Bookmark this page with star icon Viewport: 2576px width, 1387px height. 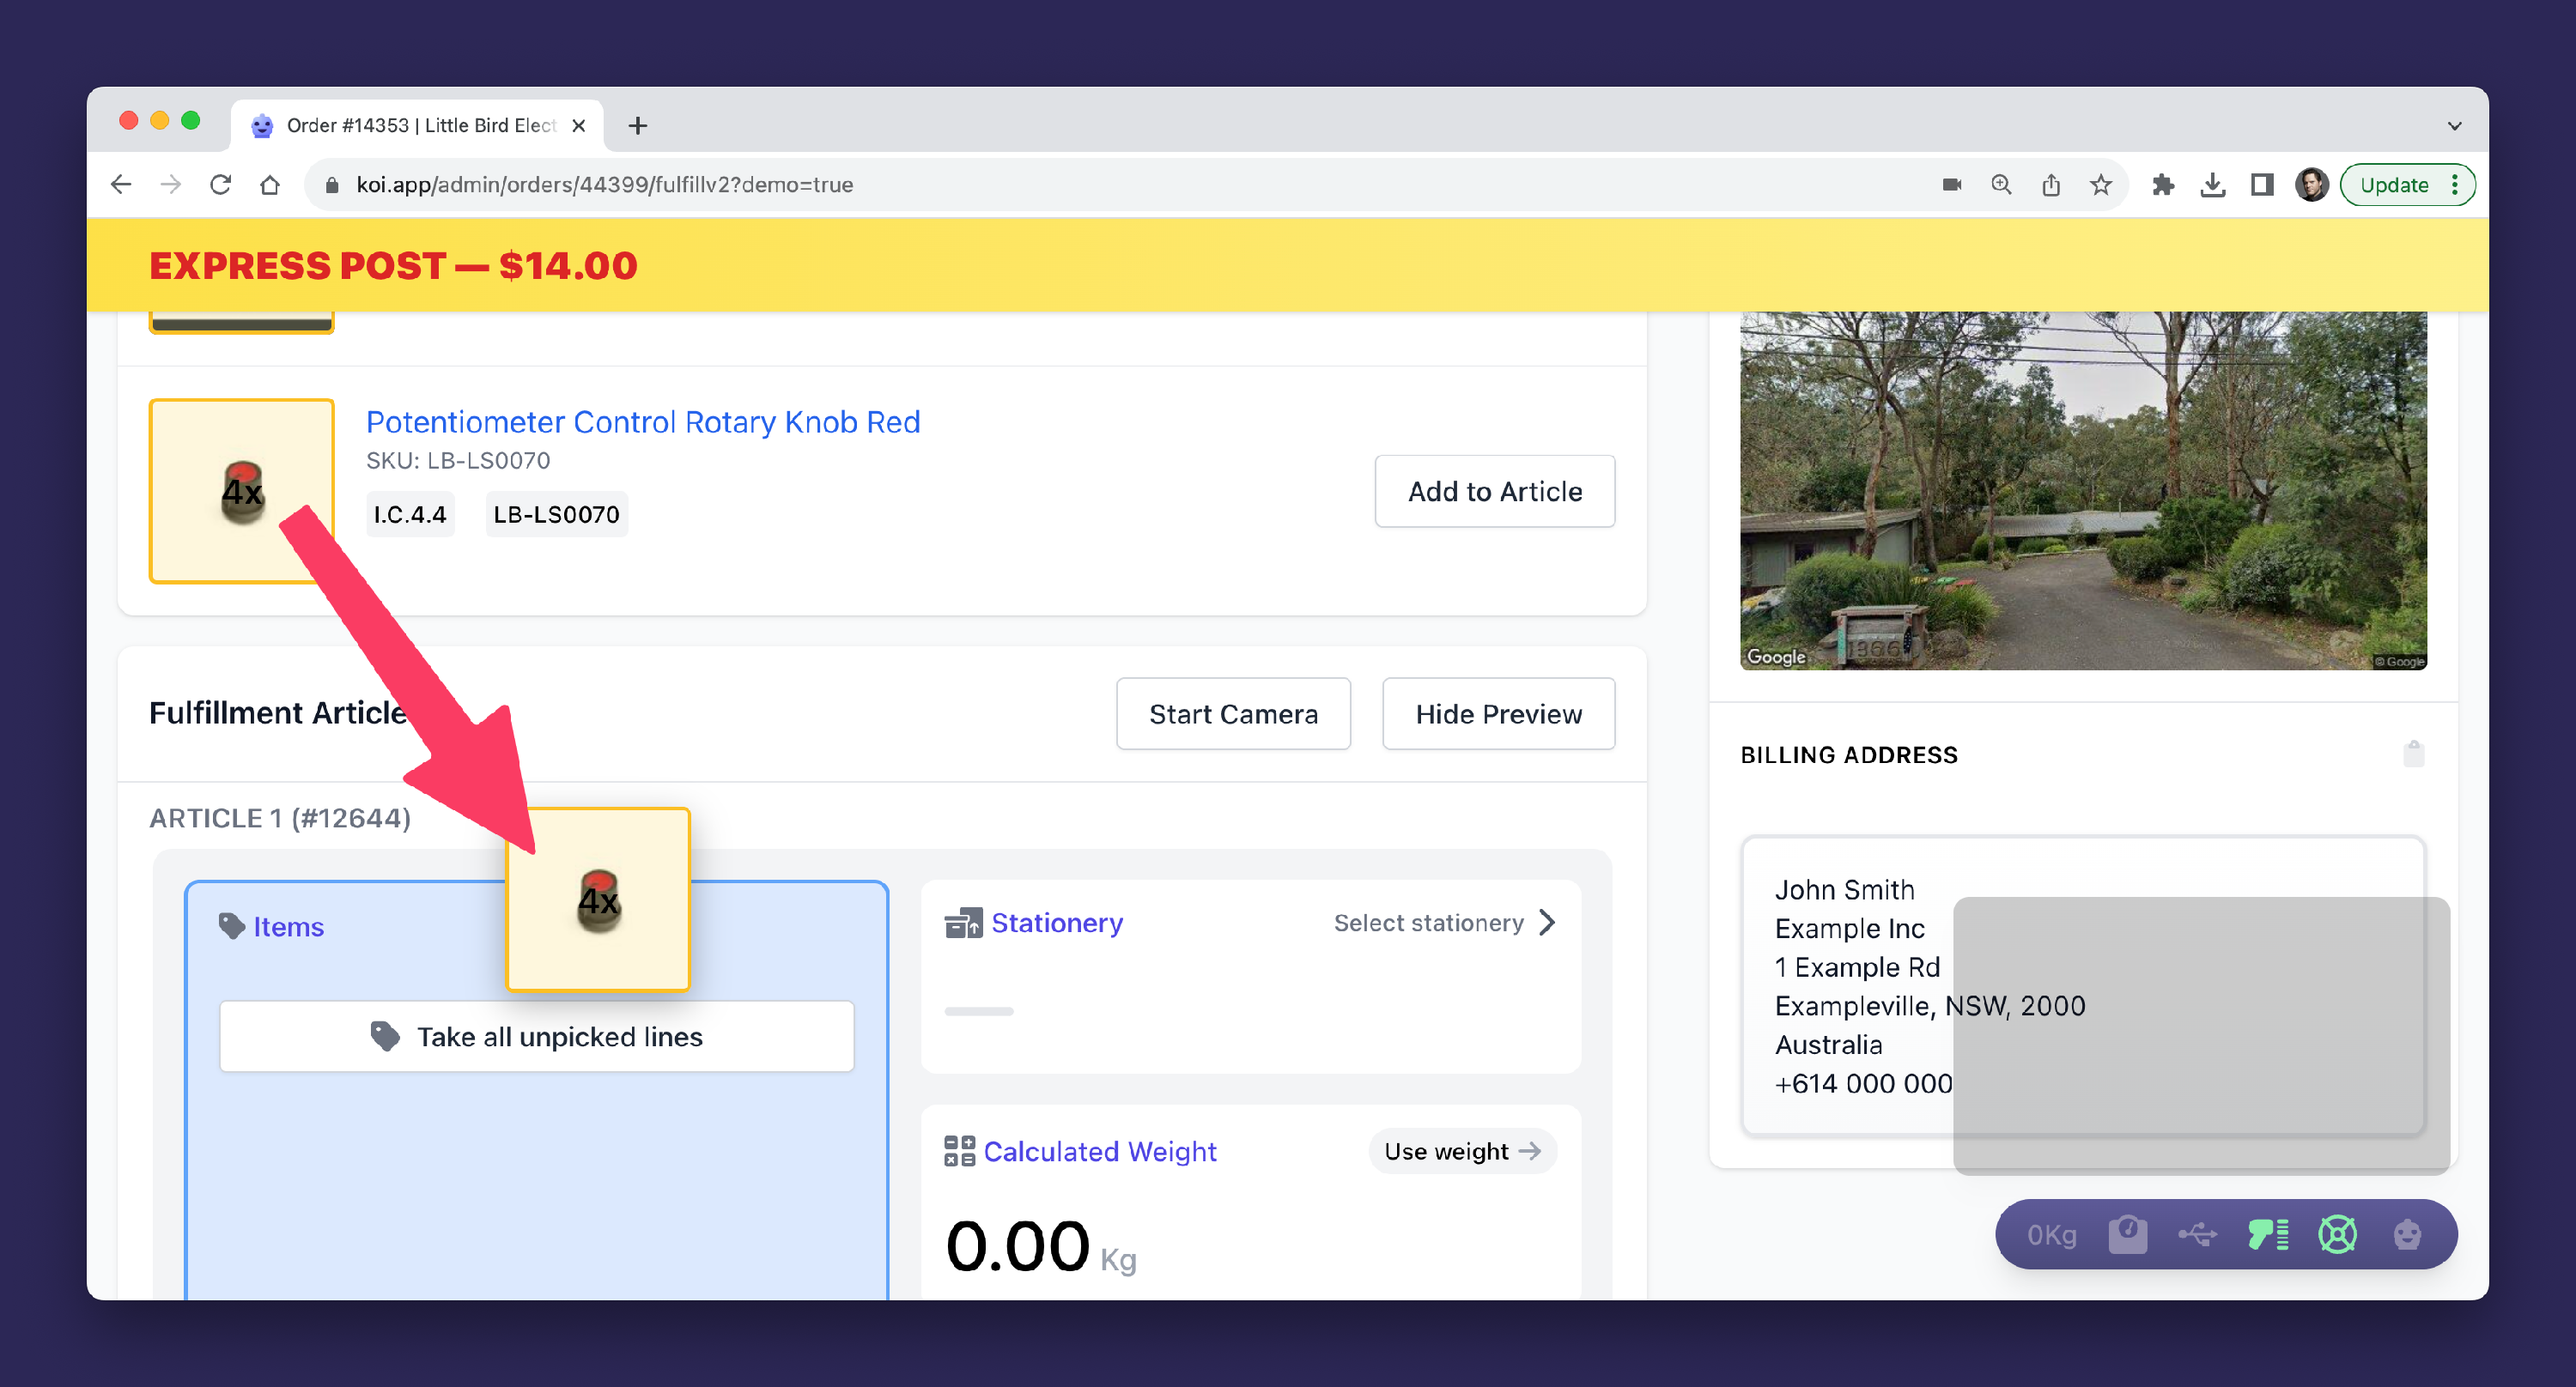click(x=2101, y=185)
